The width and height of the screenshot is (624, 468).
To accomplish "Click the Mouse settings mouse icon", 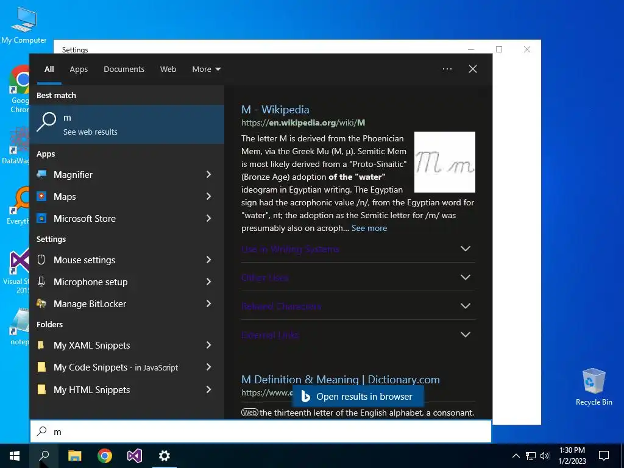I will (x=41, y=260).
